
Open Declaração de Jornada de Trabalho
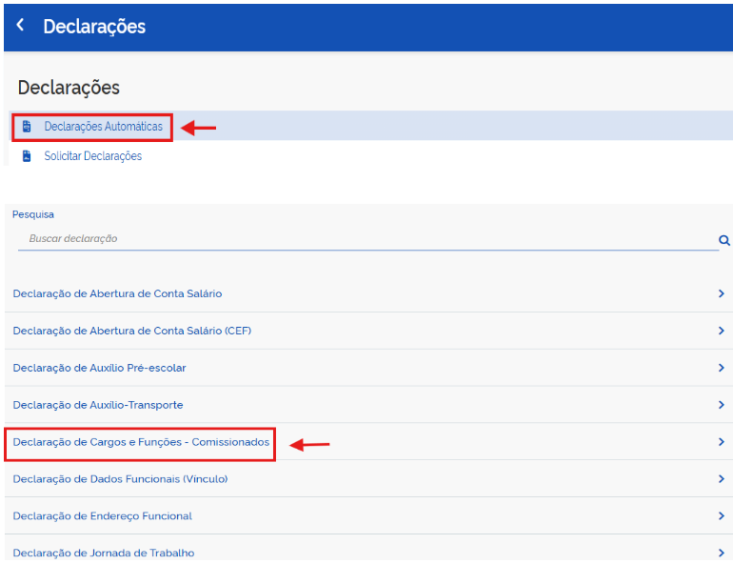pyautogui.click(x=104, y=553)
